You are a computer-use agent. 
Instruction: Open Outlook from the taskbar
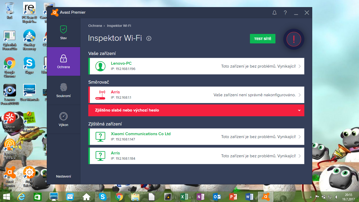(217, 197)
